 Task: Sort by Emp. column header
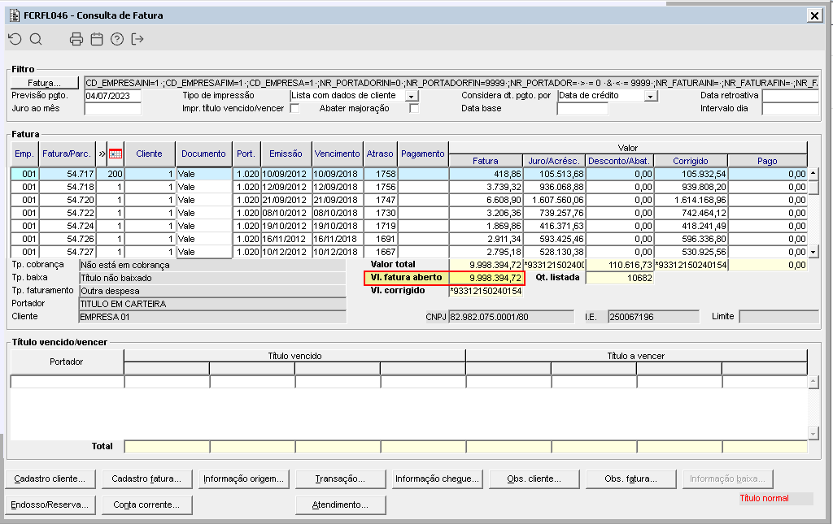pyautogui.click(x=24, y=154)
